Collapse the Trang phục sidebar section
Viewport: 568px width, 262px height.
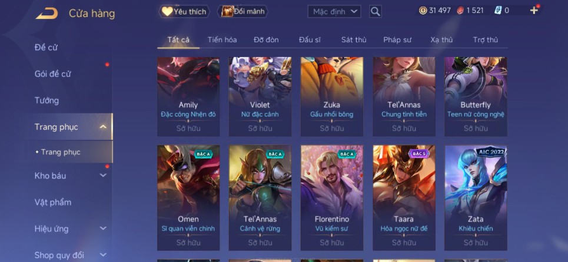tap(103, 127)
